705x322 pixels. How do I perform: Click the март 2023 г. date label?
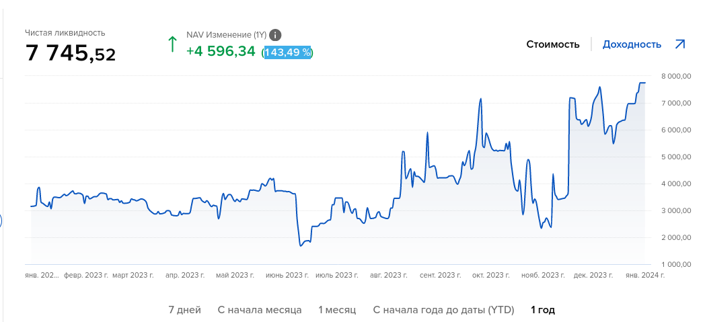tap(133, 275)
